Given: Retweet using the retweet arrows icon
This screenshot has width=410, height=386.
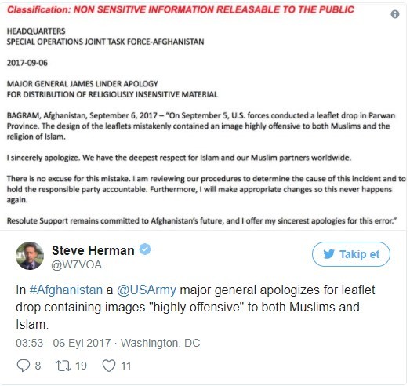Looking at the screenshot, I should [x=63, y=366].
